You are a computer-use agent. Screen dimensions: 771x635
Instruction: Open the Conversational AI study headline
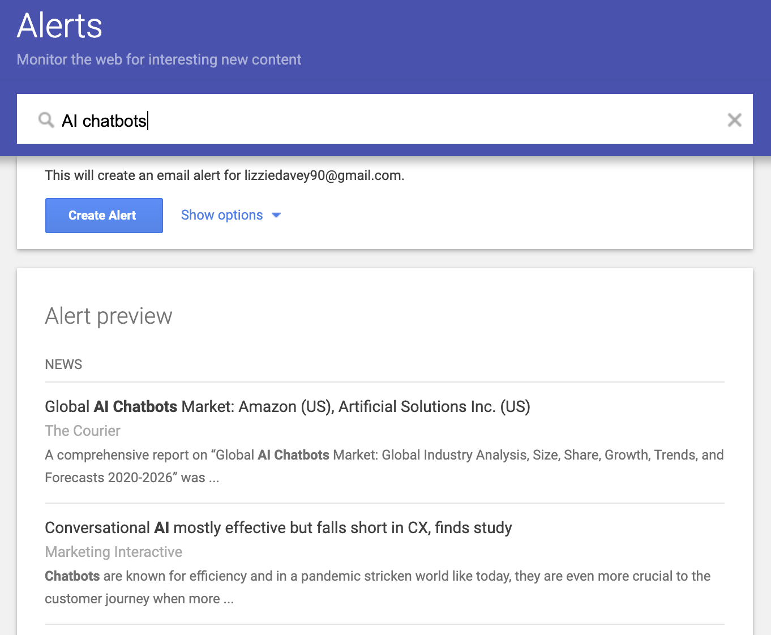pyautogui.click(x=279, y=527)
